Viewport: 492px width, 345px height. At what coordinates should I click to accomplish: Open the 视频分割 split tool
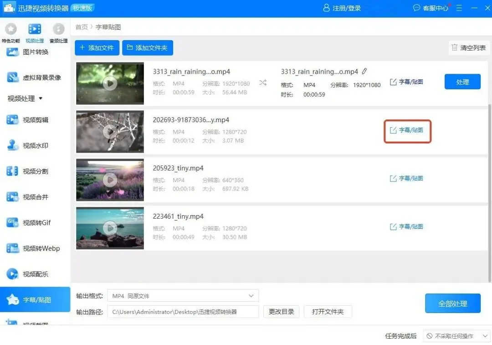[x=28, y=171]
